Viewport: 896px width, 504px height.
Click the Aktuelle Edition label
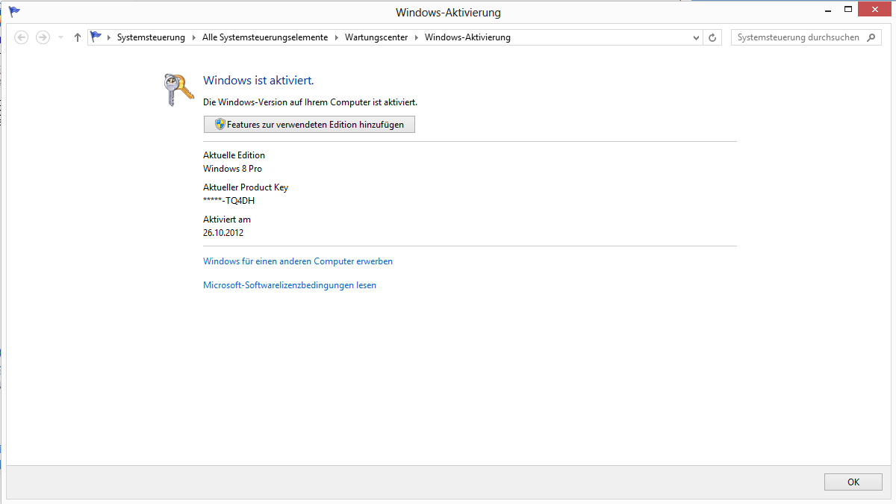coord(234,155)
